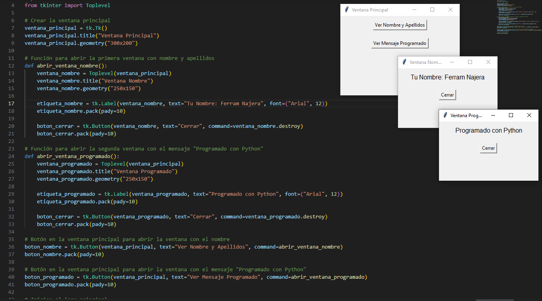Viewport: 542px width, 301px height.
Task: Close the Ventana Programado window using its X
Action: click(x=529, y=116)
